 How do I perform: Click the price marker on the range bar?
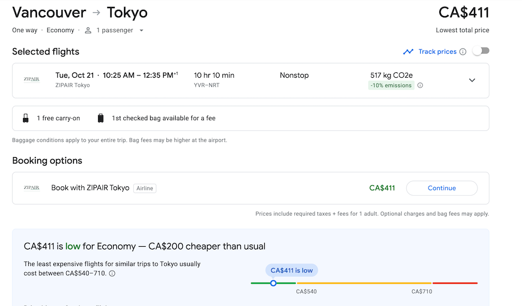[274, 283]
